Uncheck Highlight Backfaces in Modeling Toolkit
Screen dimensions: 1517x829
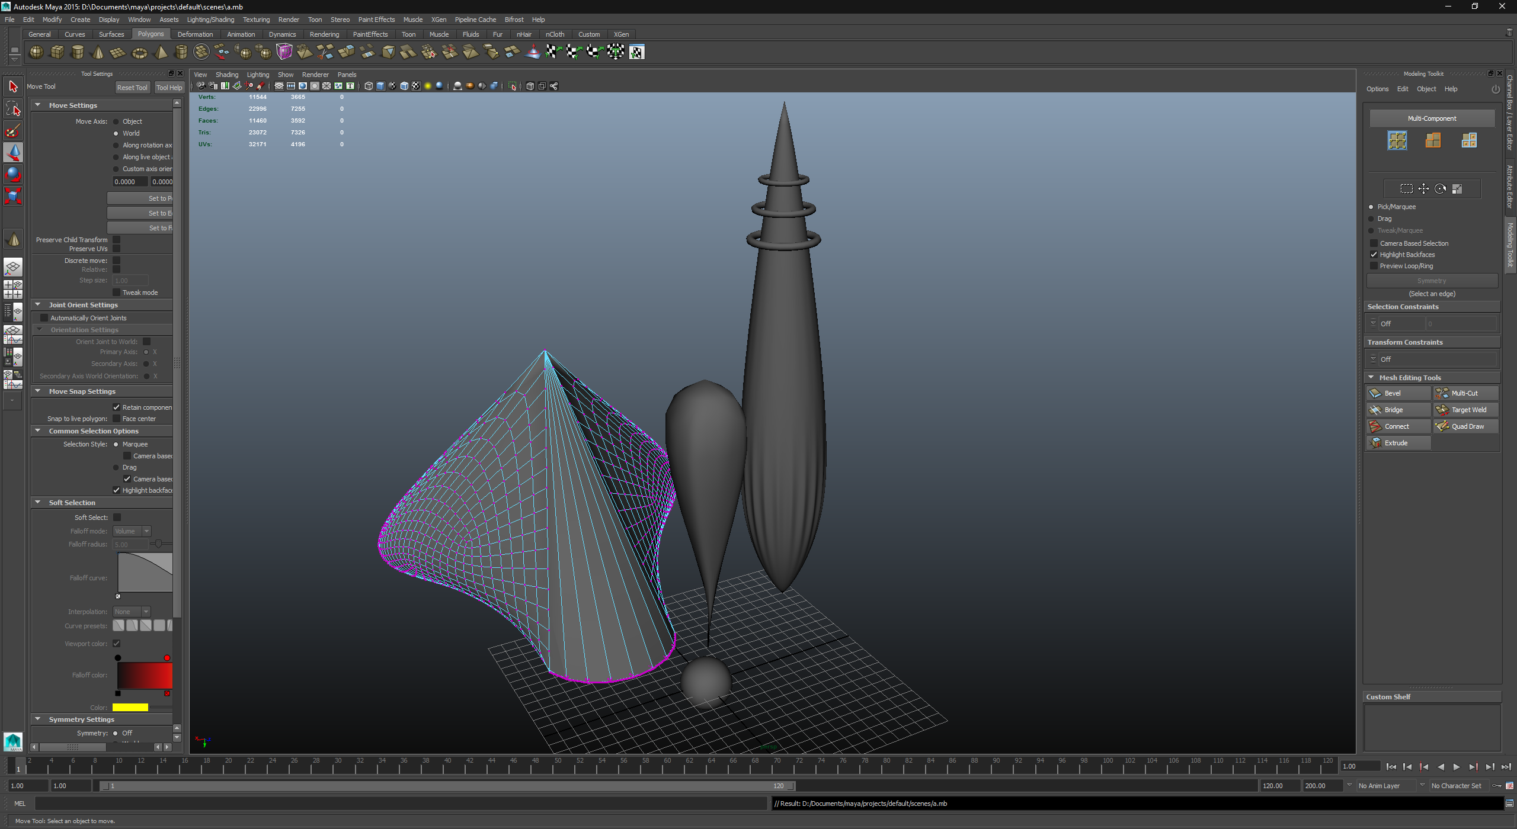(x=1374, y=255)
